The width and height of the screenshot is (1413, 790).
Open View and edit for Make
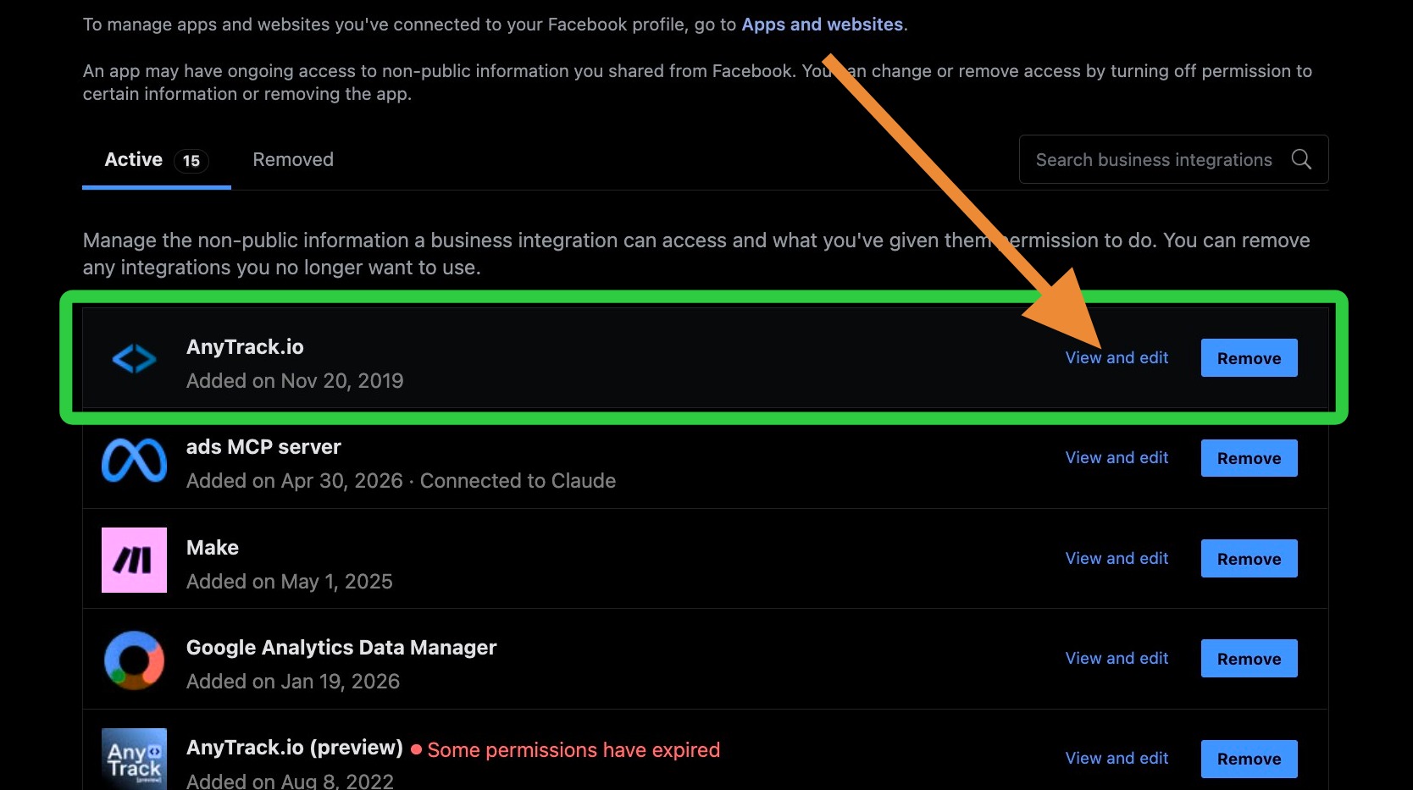coord(1117,558)
